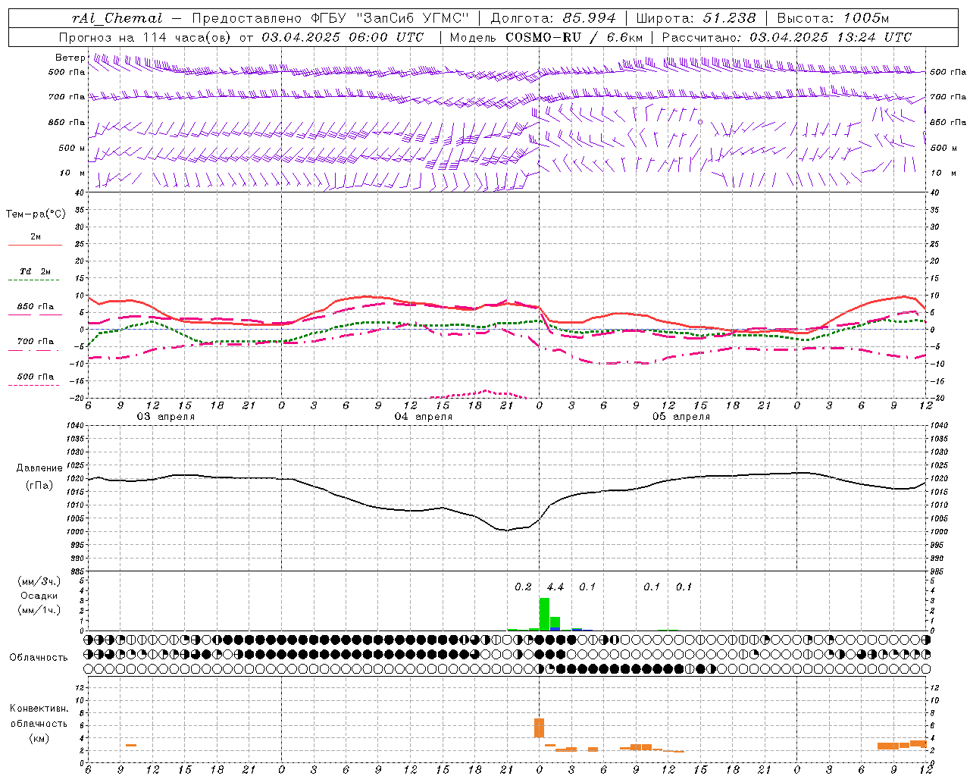Click the Конвективн. облачность panel label

[x=39, y=716]
